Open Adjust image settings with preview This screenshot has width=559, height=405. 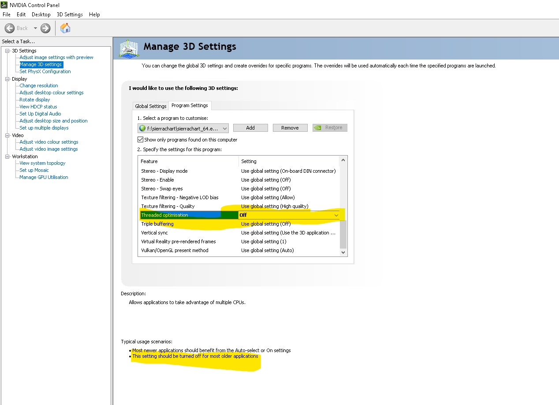[56, 57]
